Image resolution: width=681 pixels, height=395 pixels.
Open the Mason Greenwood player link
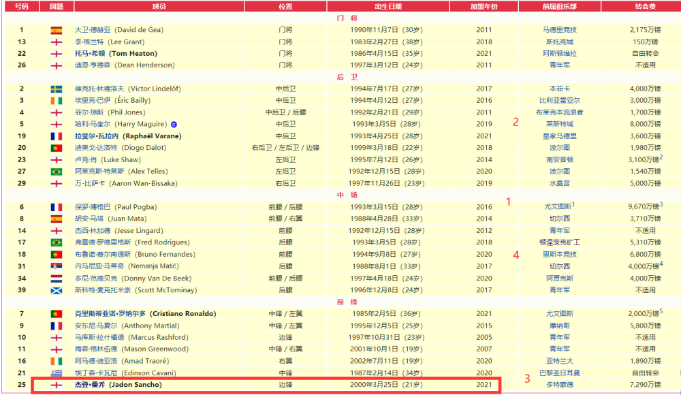(x=96, y=349)
